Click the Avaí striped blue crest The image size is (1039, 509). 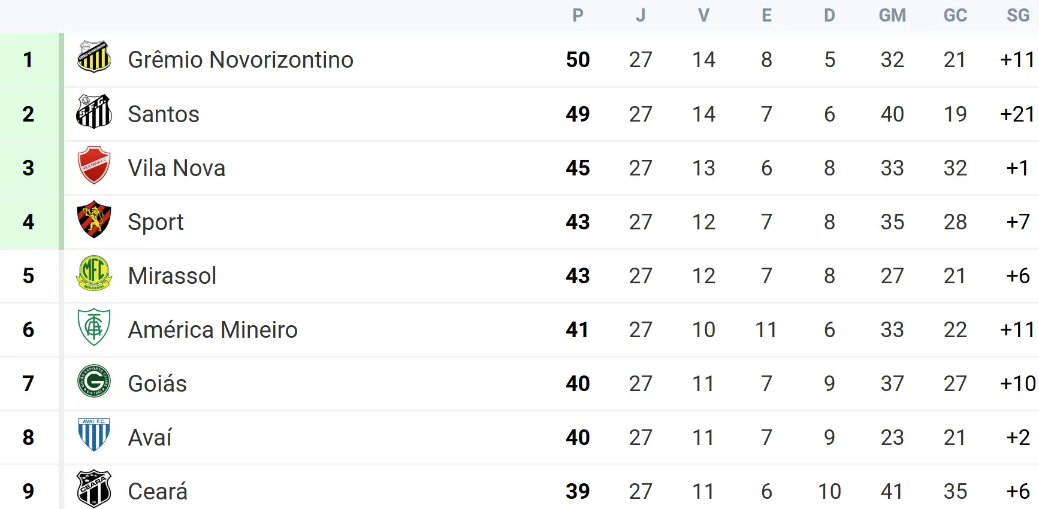tap(94, 435)
